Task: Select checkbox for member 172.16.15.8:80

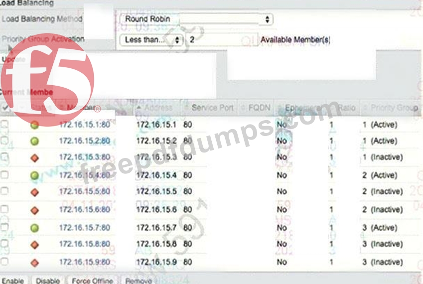Action: [x=4, y=244]
